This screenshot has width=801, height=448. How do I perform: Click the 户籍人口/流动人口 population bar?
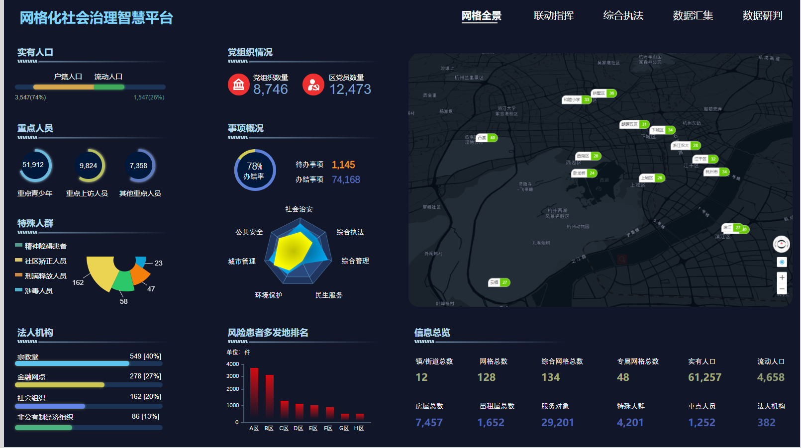[90, 87]
